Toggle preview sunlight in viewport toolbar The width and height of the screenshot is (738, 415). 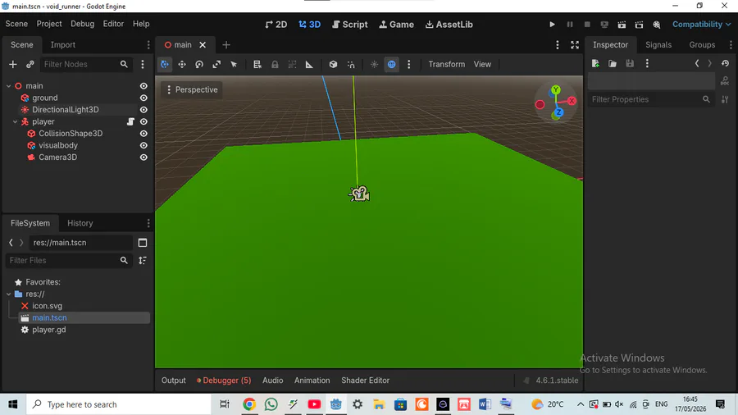pos(374,65)
